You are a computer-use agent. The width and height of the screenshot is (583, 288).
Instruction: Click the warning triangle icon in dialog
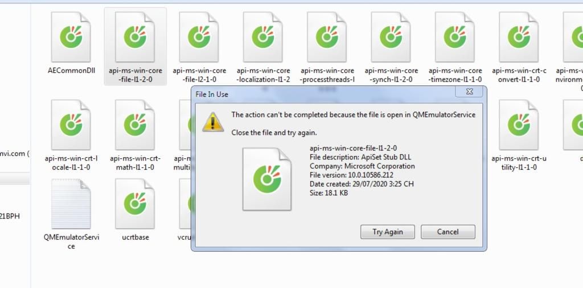(213, 122)
